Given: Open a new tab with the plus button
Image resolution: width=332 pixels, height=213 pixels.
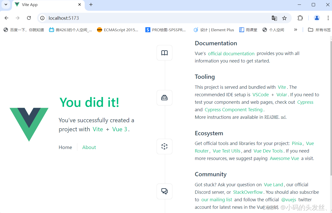Looking at the screenshot, I should coord(91,5).
